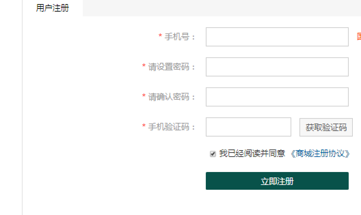Open the 《商城注册协议》 link
The image size is (361, 215).
pos(320,154)
